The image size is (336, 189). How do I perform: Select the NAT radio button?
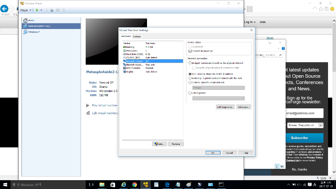tap(190, 74)
